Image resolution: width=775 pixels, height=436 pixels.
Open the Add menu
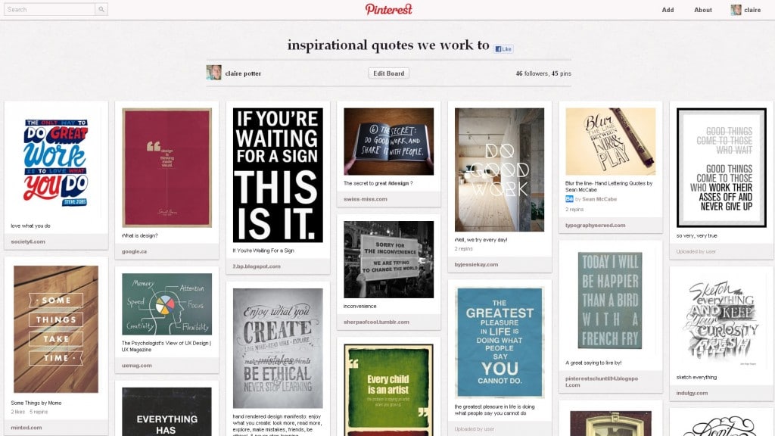(x=668, y=10)
